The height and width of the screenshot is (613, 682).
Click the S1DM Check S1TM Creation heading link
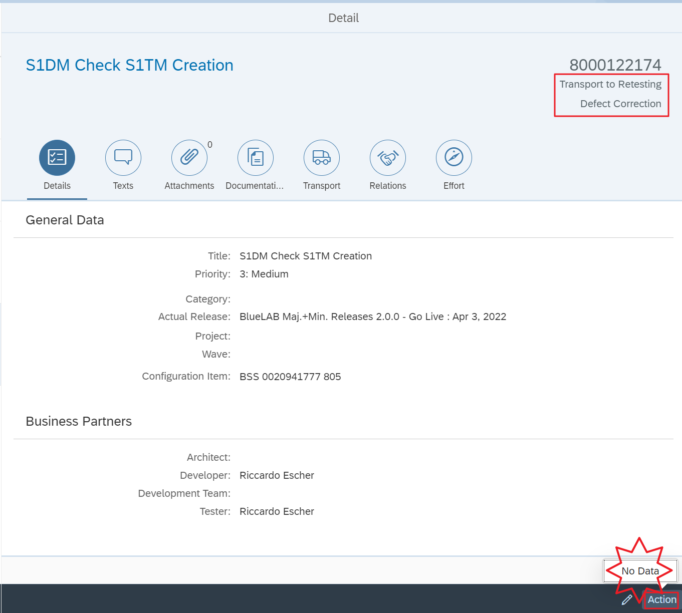pyautogui.click(x=129, y=65)
